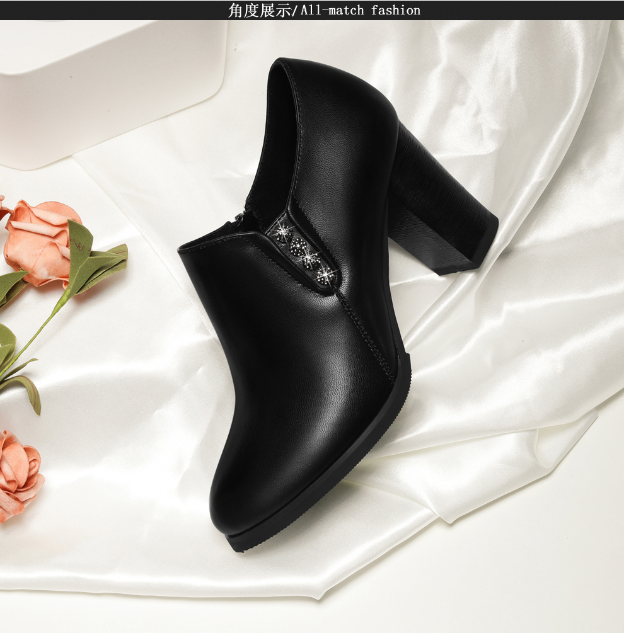Click the lower pink rose at left edge
Image resolution: width=624 pixels, height=633 pixels.
click(18, 474)
